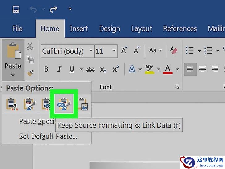
Task: Save the document with floppy disk icon
Action: point(16,10)
